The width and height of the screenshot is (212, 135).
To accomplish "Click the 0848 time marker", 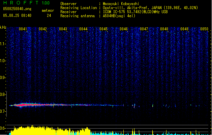I will click(164, 29).
